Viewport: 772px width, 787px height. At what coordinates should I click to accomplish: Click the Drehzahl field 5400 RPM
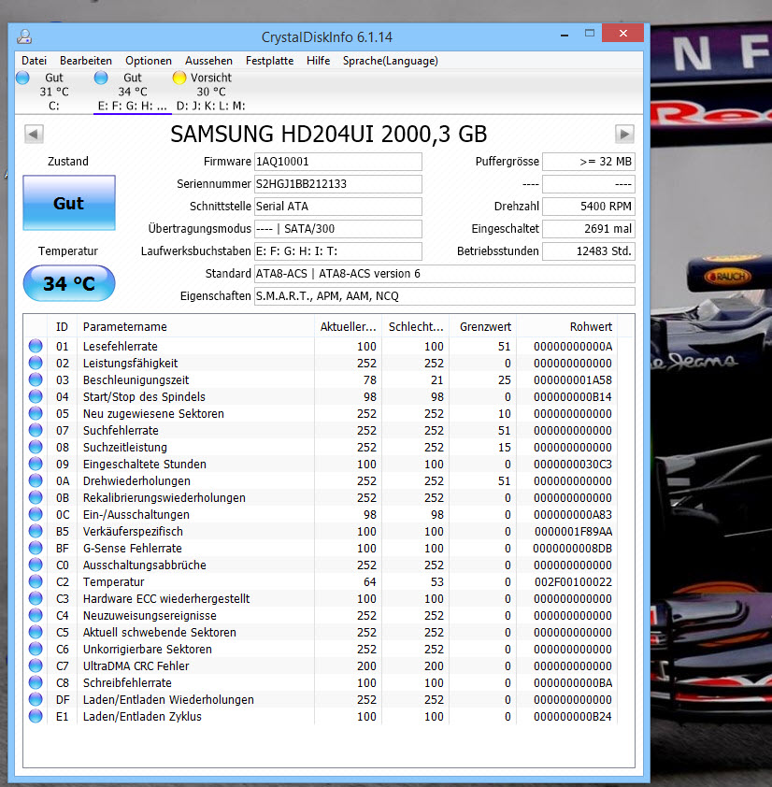(x=588, y=207)
